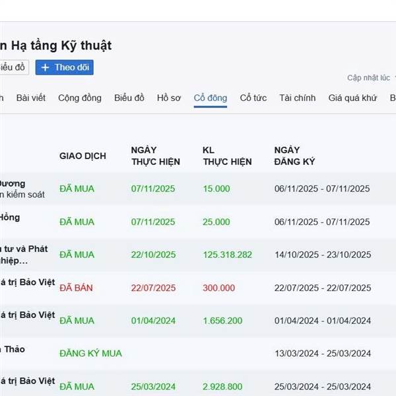The width and height of the screenshot is (396, 396).
Task: Open the Bài viết tab
Action: pos(31,98)
